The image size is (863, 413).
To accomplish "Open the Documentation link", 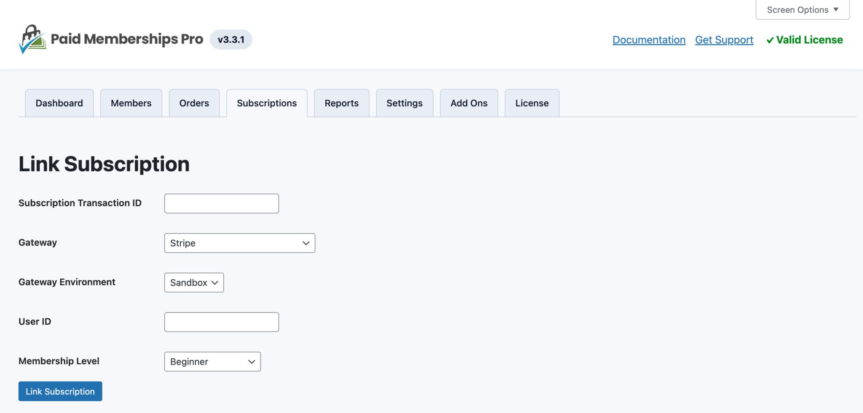I will pos(649,40).
